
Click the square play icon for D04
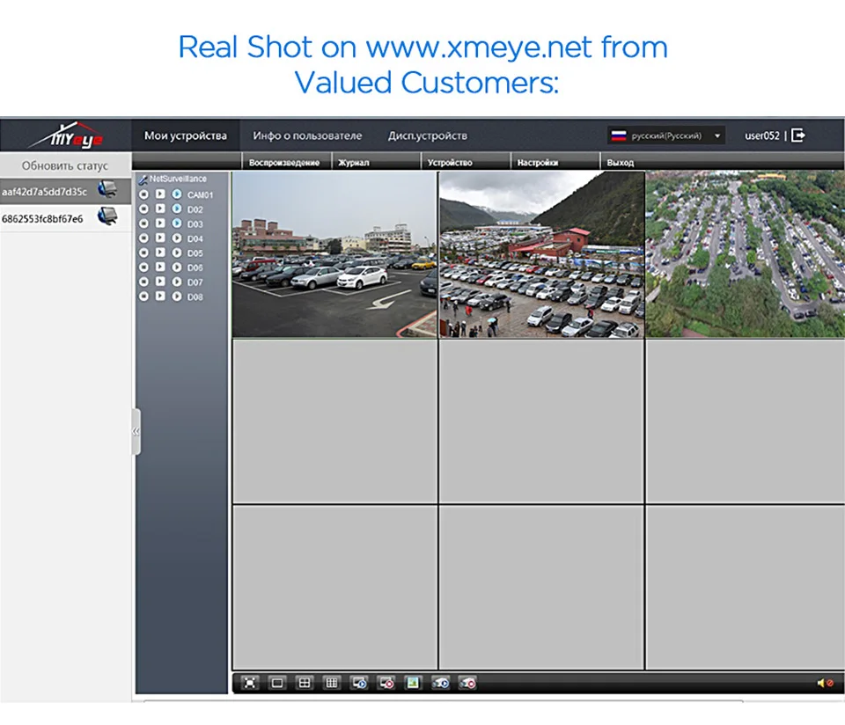(160, 238)
